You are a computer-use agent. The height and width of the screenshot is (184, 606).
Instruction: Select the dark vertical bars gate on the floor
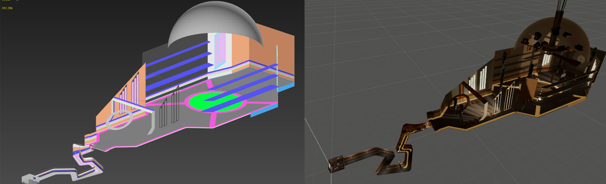point(169,108)
